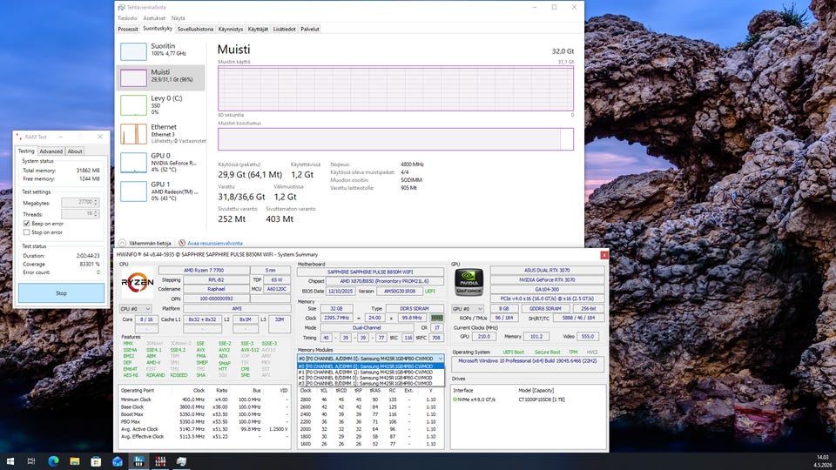Click NVIDIA GeForce logo in HWiNFO
The height and width of the screenshot is (470, 836).
(x=469, y=282)
